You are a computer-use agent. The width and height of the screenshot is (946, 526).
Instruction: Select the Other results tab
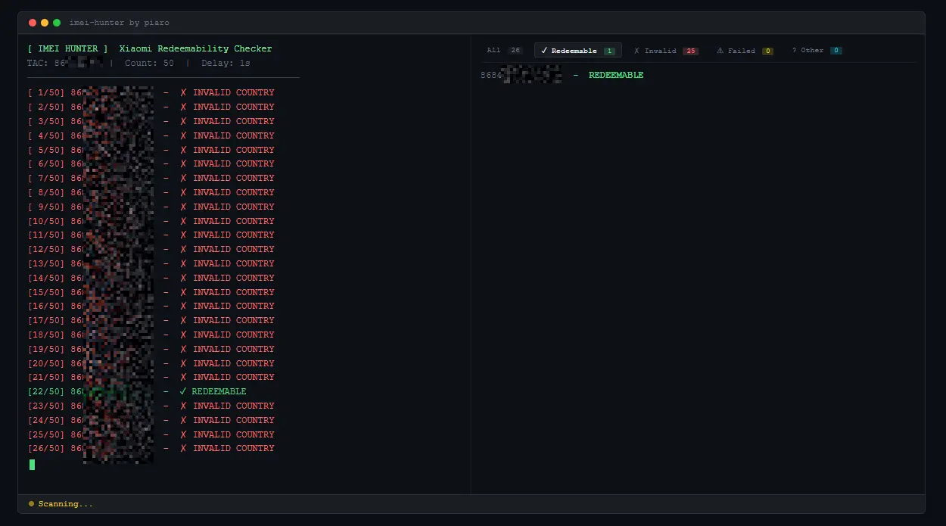pyautogui.click(x=817, y=51)
